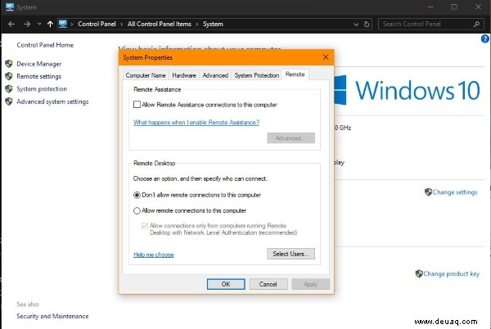
Task: Expand chevron after All Control Panel Items
Action: click(197, 24)
